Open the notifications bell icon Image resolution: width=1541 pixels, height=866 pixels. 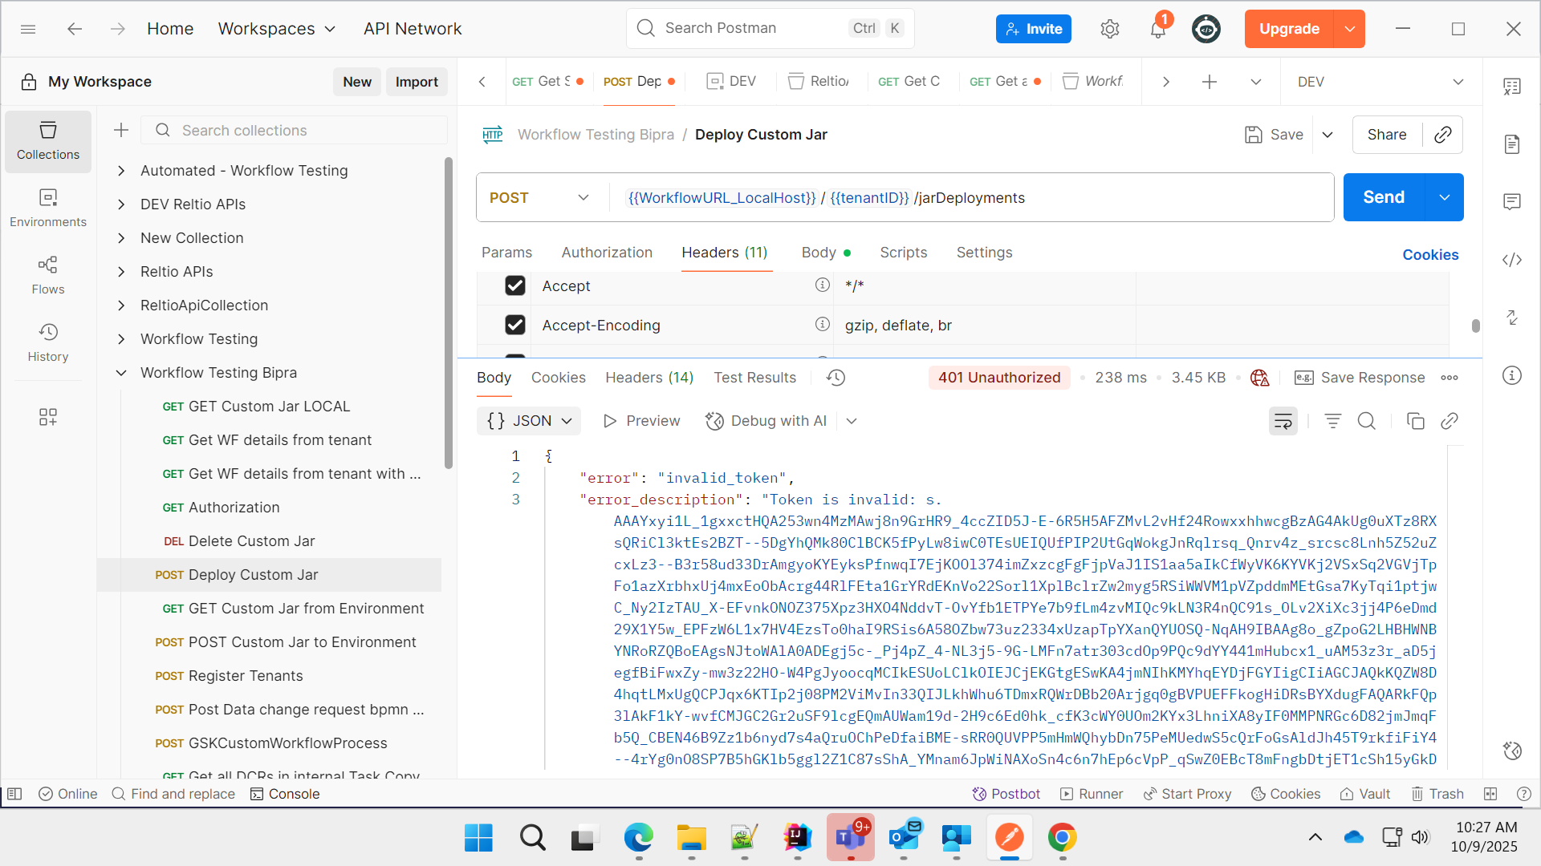click(x=1157, y=30)
